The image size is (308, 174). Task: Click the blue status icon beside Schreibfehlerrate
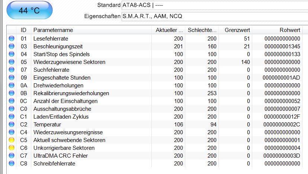[x=11, y=164]
